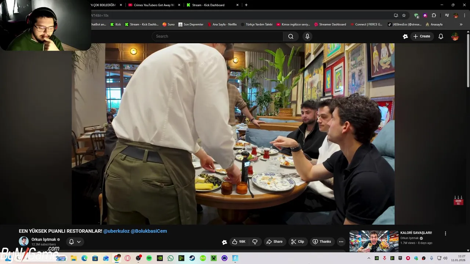Open Anasayfa bookmark
470x264 pixels.
pyautogui.click(x=434, y=25)
